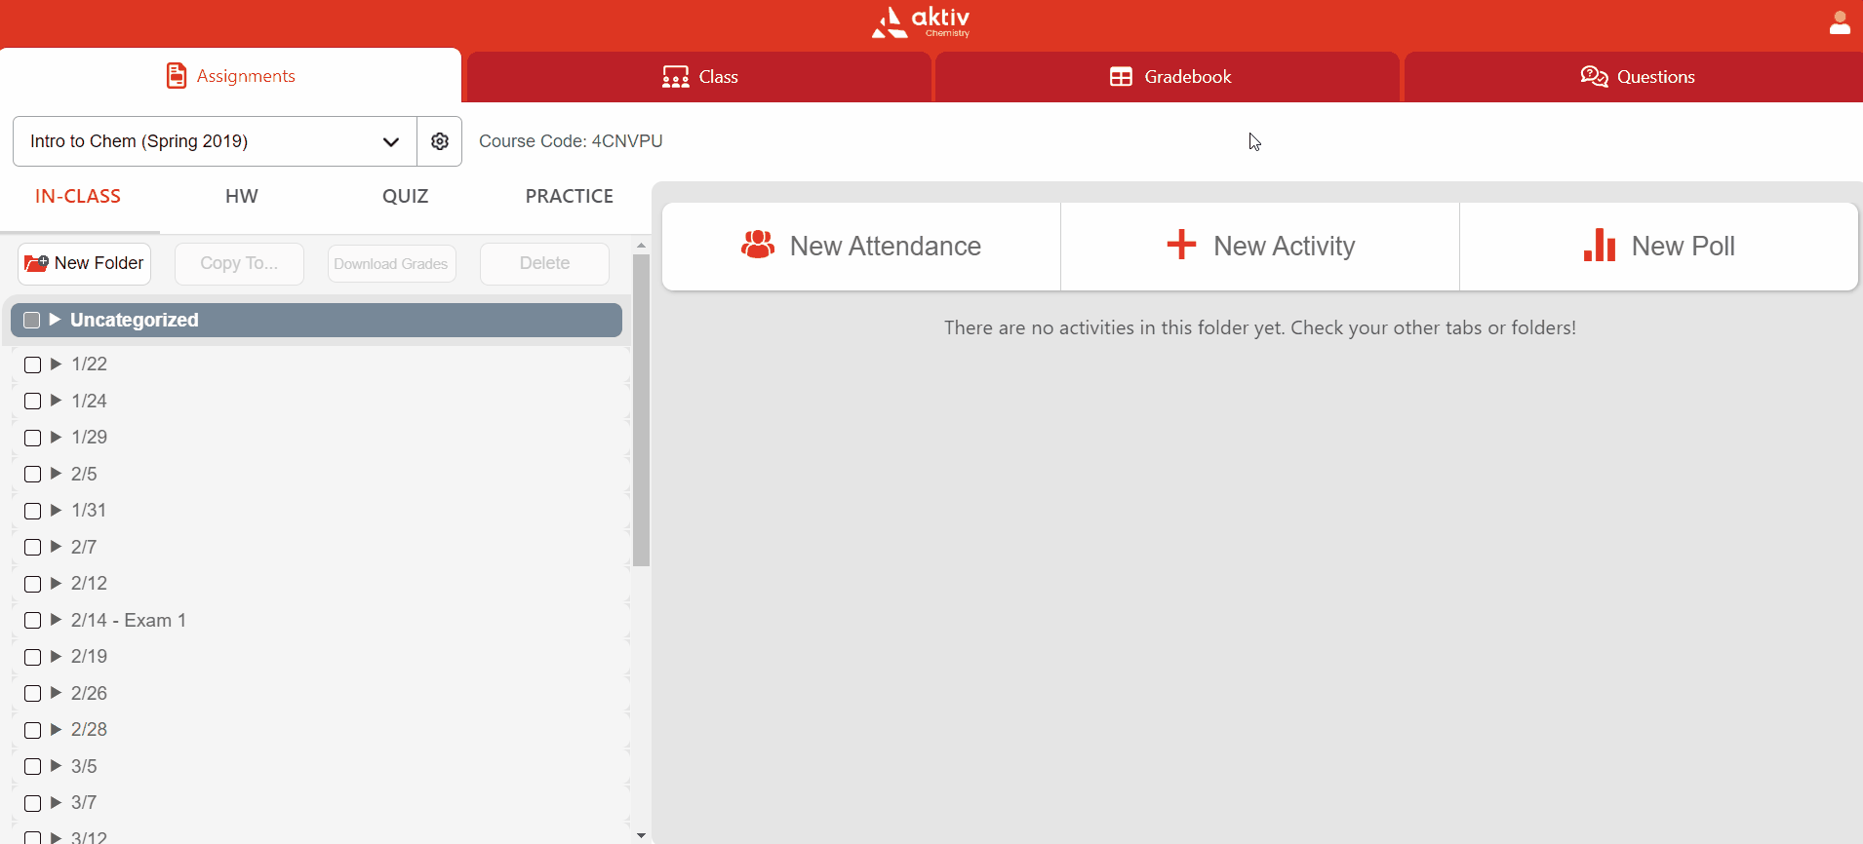This screenshot has height=844, width=1863.
Task: Click the Gradebook table icon
Action: (x=1121, y=77)
